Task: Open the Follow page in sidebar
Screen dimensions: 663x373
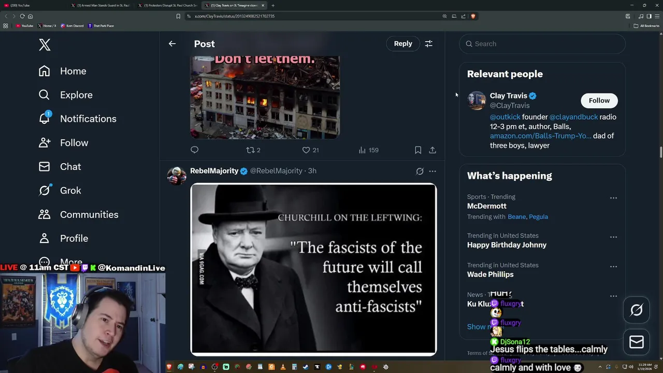Action: pyautogui.click(x=63, y=142)
